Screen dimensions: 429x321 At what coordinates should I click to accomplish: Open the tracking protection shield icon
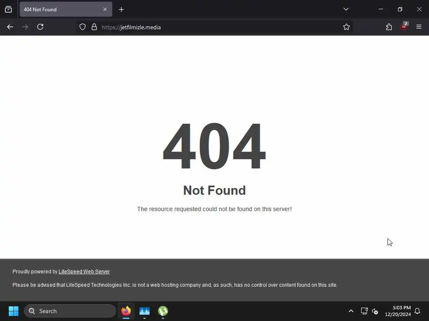coord(83,27)
